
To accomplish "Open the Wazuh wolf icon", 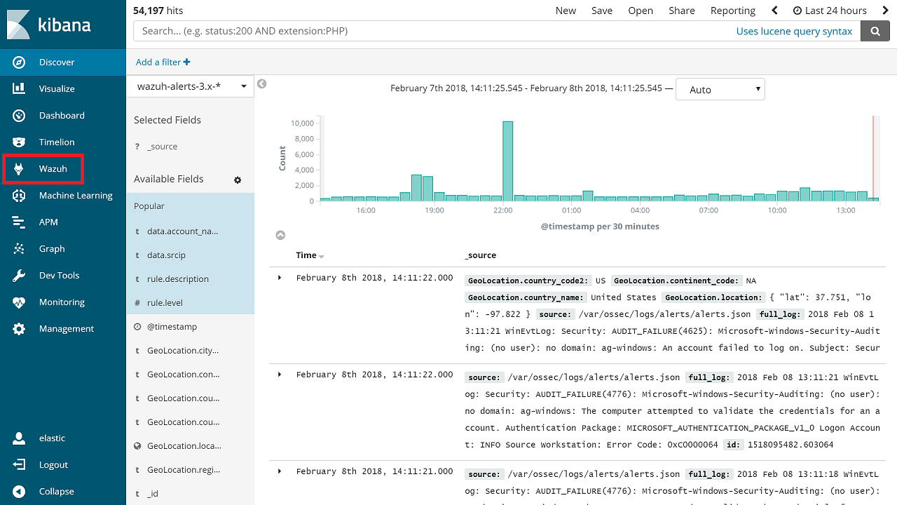I will coord(19,169).
